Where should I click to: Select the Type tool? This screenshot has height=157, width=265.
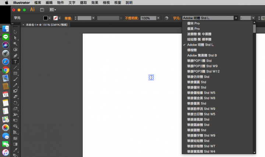(x=15, y=62)
